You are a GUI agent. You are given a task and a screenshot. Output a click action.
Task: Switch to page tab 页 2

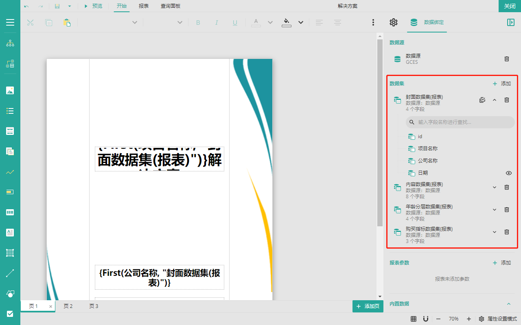68,306
